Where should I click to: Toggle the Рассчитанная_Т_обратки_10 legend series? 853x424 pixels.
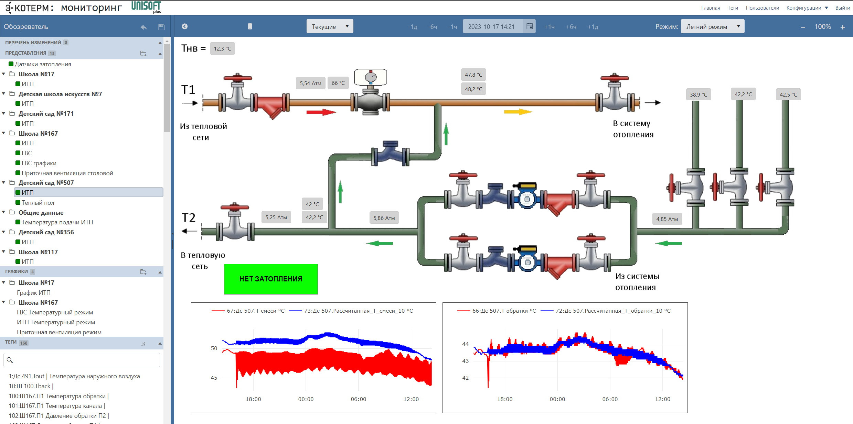coord(606,311)
